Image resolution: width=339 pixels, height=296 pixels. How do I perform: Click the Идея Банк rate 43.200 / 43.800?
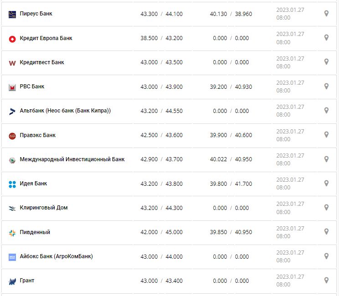(161, 184)
